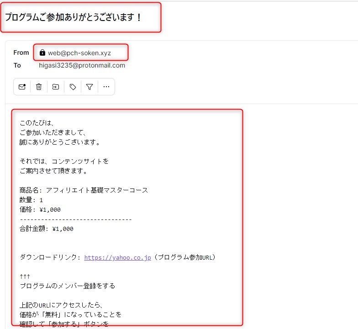Open the Label as tag icon
The image size is (358, 329).
(73, 87)
